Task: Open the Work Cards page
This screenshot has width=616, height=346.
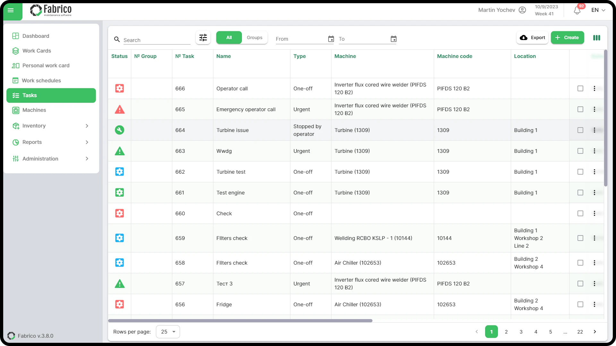Action: click(x=37, y=51)
